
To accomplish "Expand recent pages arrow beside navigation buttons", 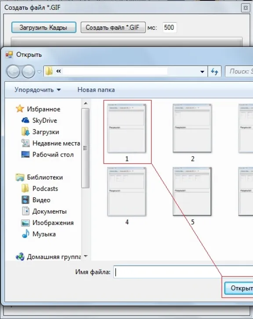I will pyautogui.click(x=39, y=72).
